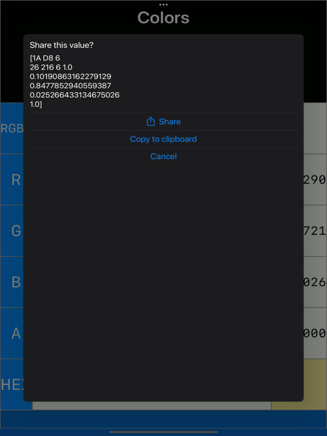
Task: Tap the R channel label
Action: [16, 180]
